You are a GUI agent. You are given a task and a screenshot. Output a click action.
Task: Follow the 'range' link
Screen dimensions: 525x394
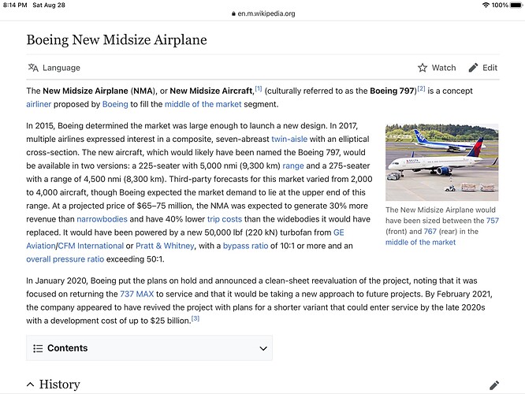coord(293,165)
